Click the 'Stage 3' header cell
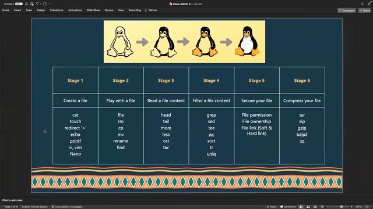The width and height of the screenshot is (373, 209). click(x=166, y=80)
